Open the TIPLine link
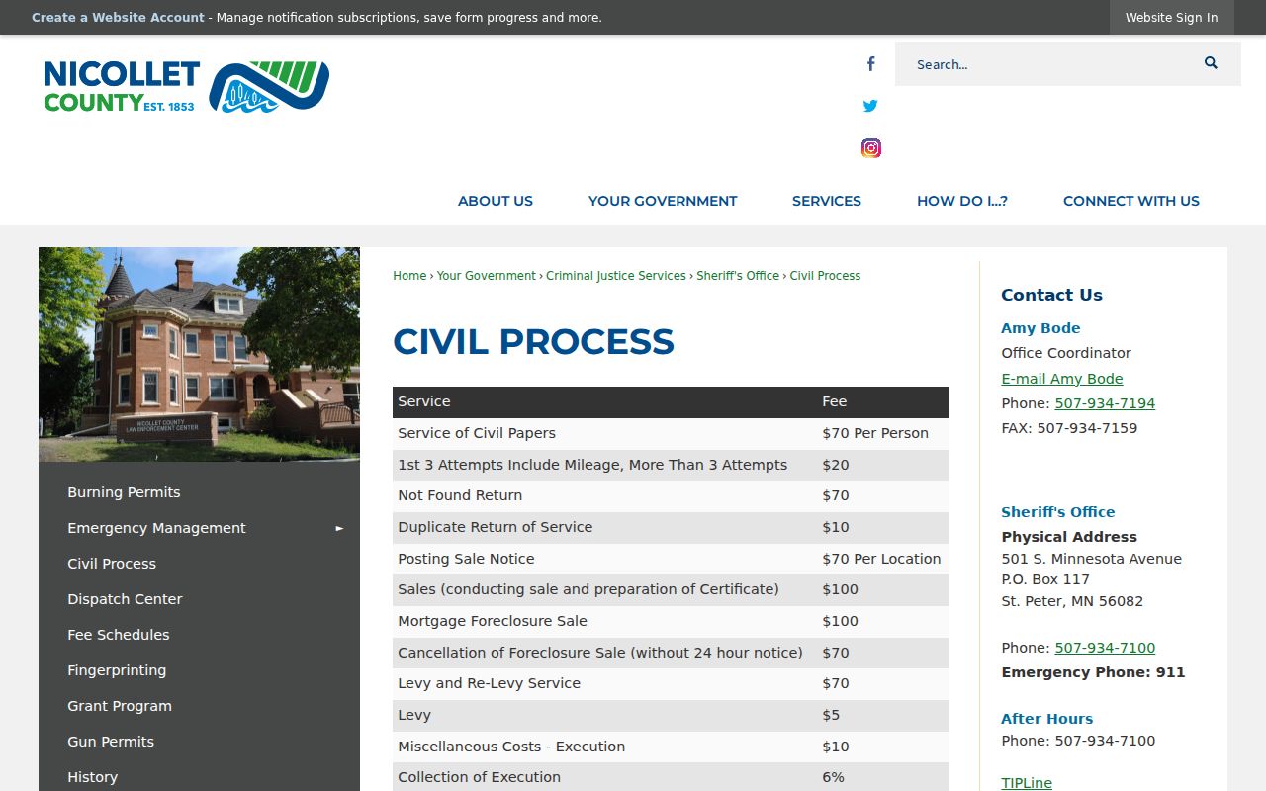 [1027, 783]
